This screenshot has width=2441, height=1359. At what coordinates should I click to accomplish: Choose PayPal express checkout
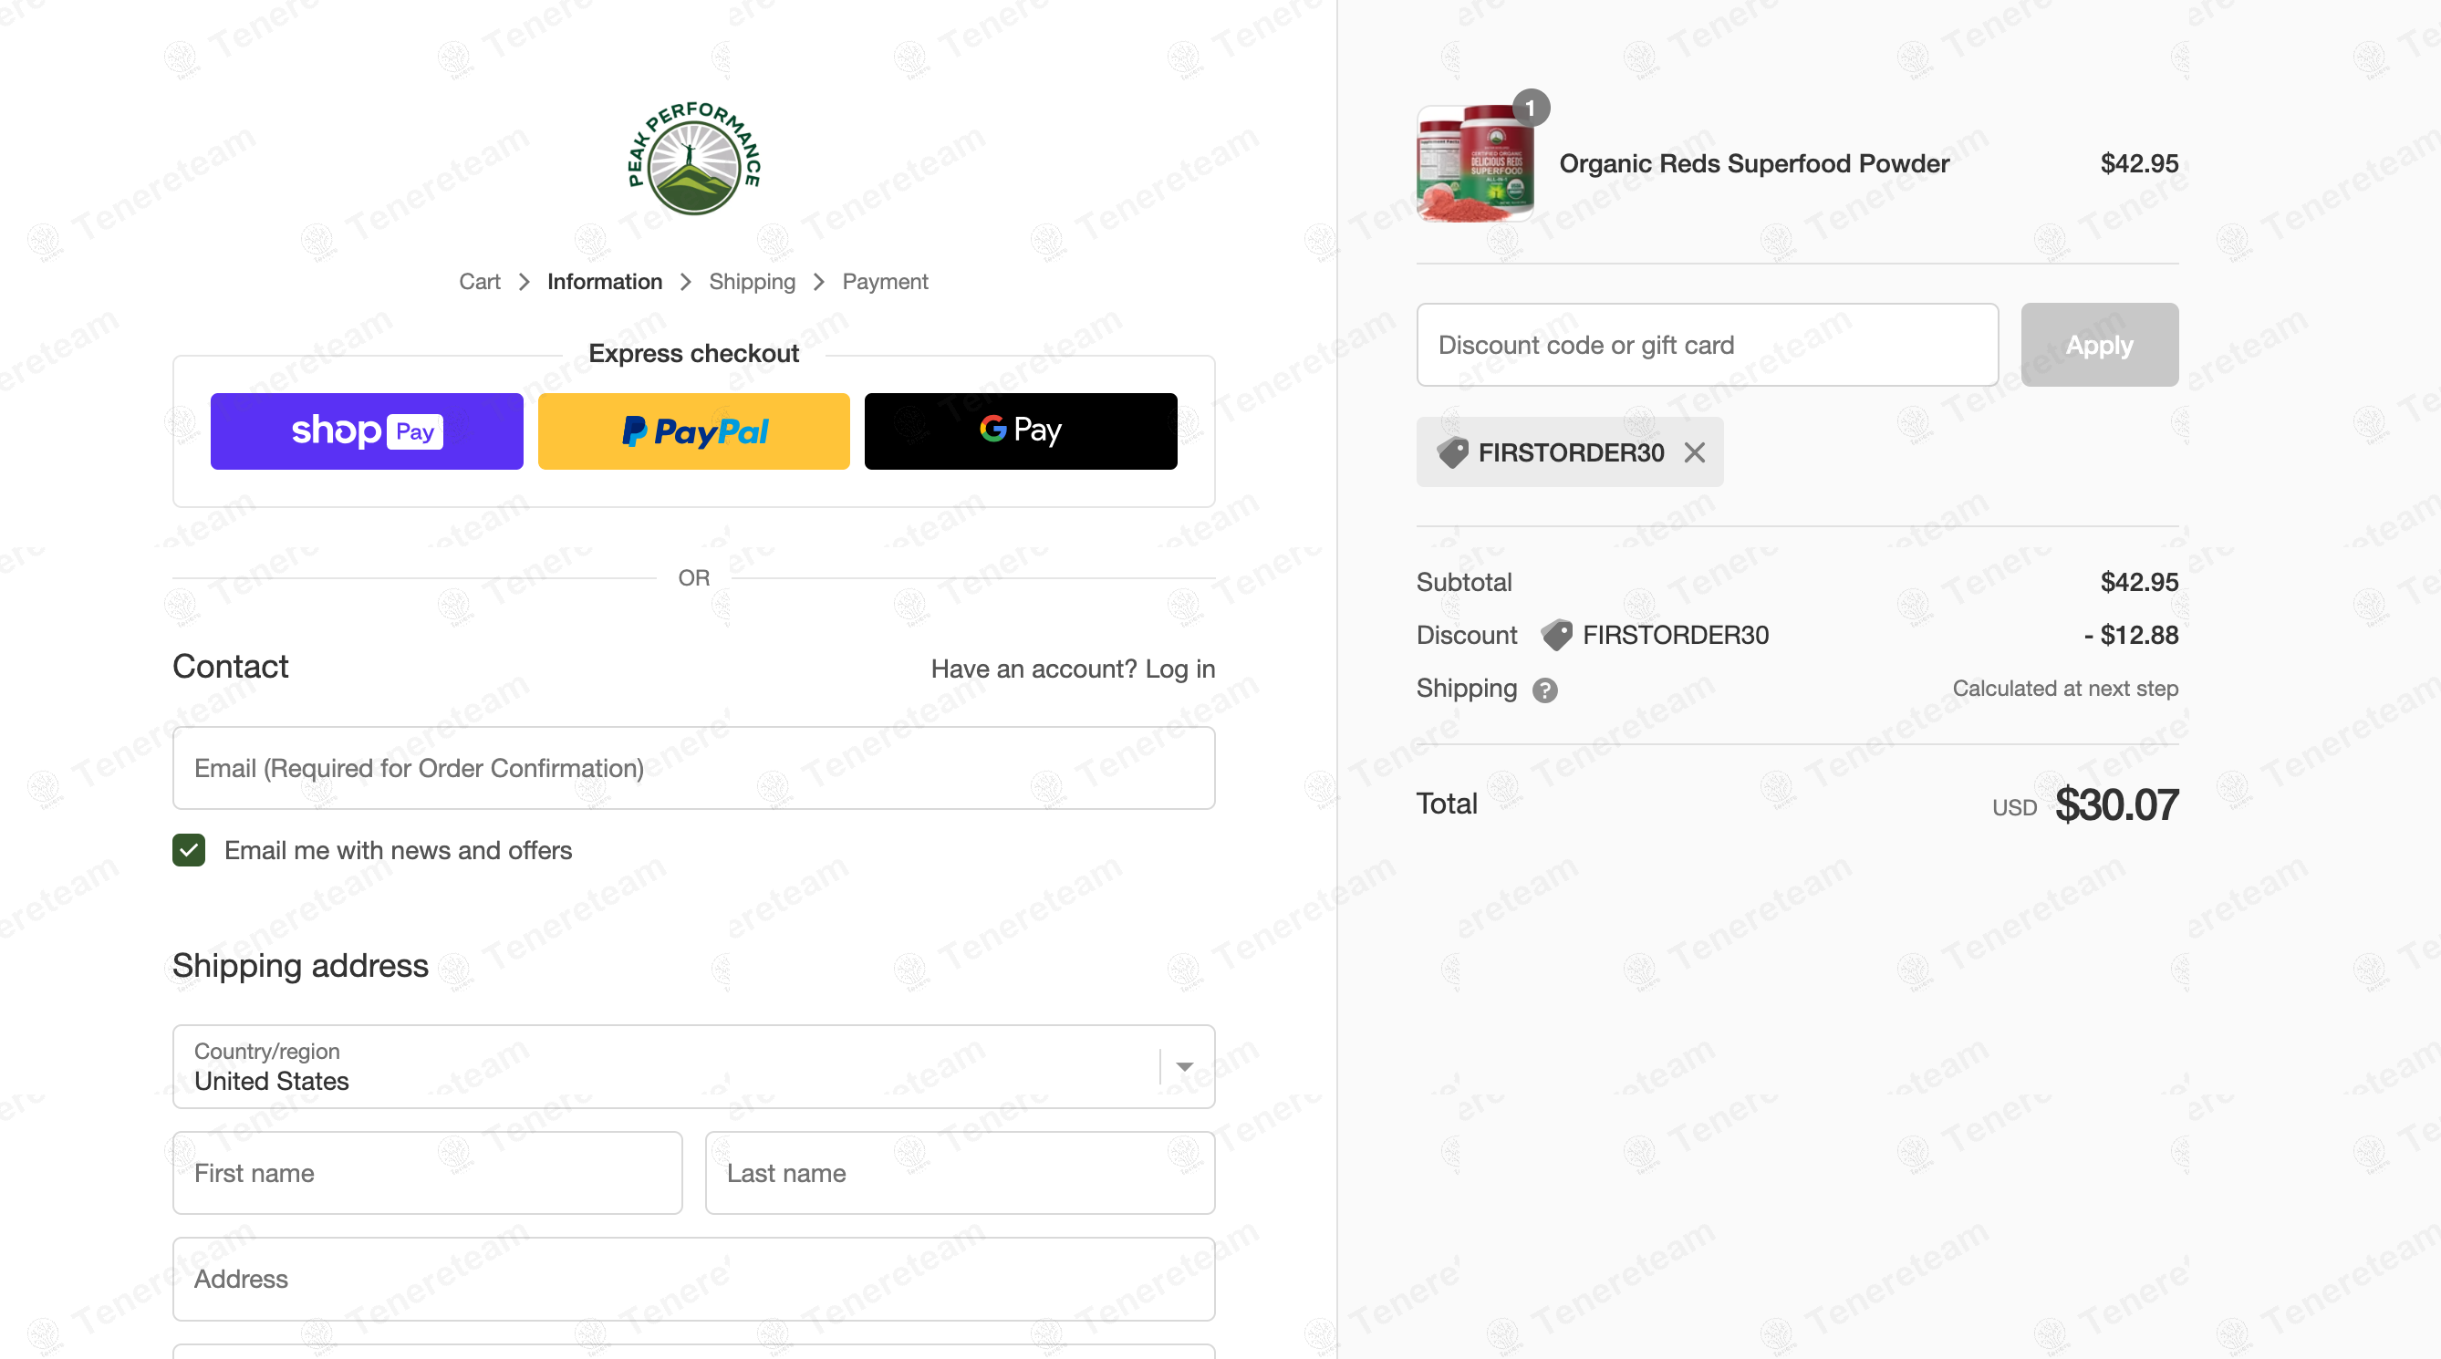(x=693, y=431)
